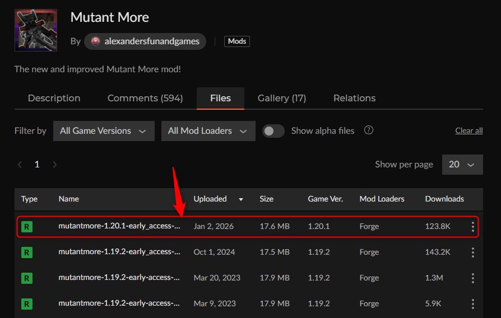Enable the Show alpha files toggle
Viewport: 501px width, 318px height.
click(273, 131)
